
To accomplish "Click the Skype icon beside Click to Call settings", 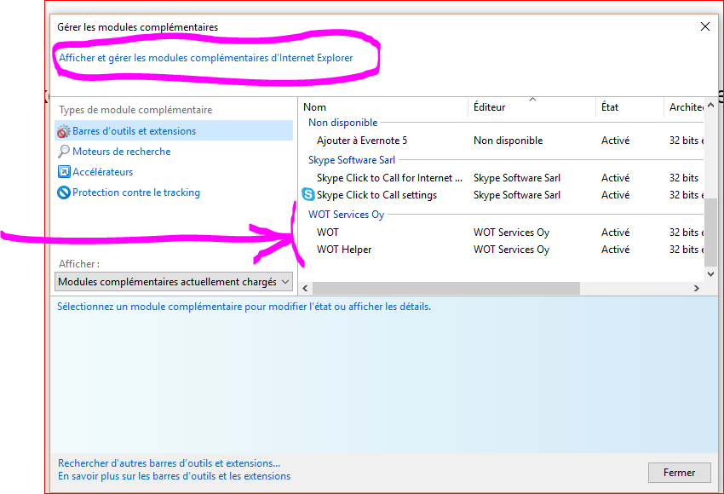I will [308, 194].
